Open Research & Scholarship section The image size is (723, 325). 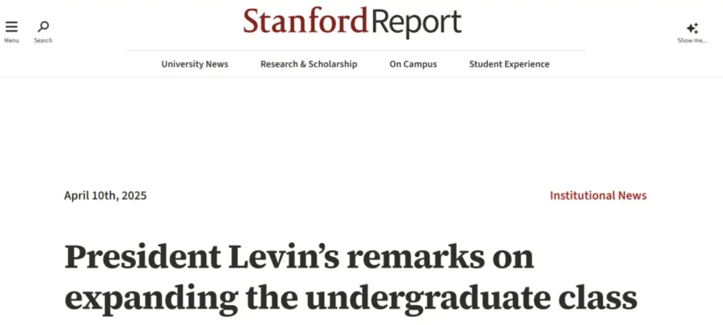point(309,64)
